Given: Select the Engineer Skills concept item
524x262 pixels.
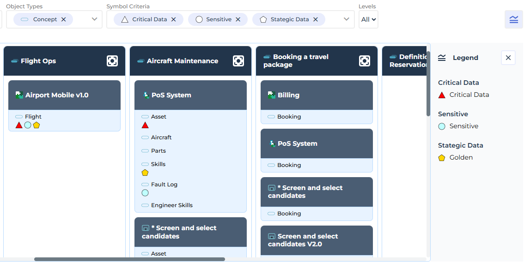Looking at the screenshot, I should 172,205.
